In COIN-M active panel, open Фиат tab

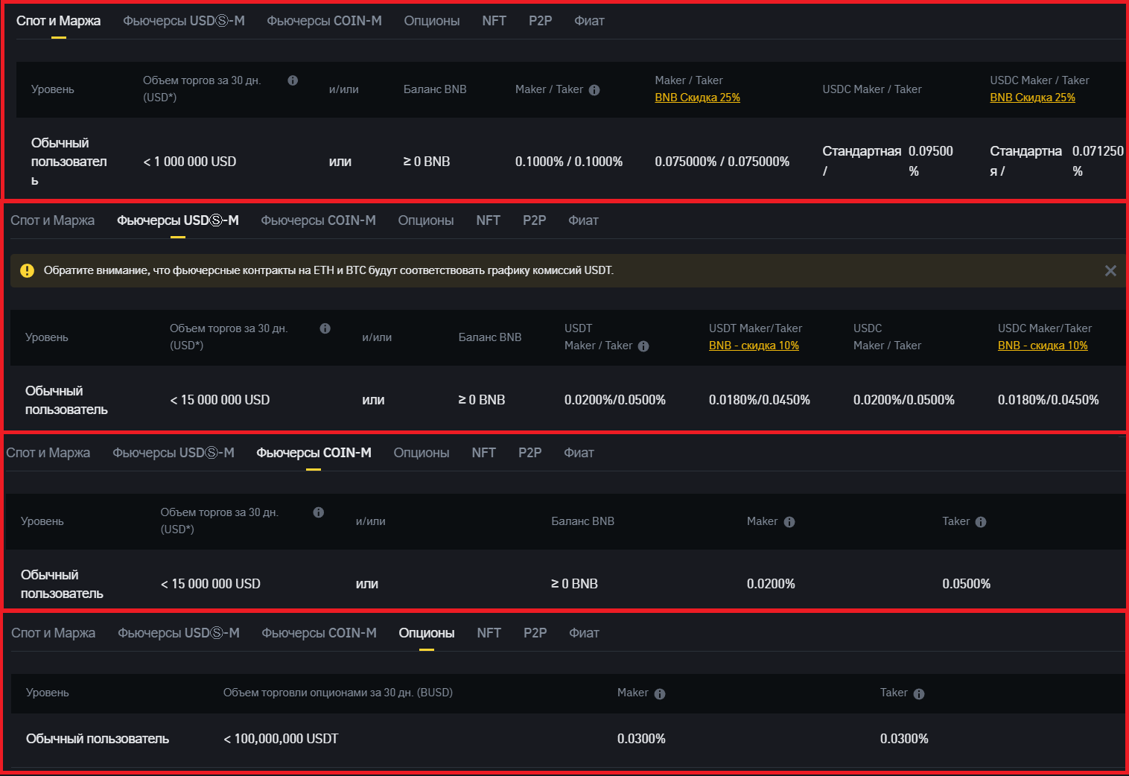[579, 453]
